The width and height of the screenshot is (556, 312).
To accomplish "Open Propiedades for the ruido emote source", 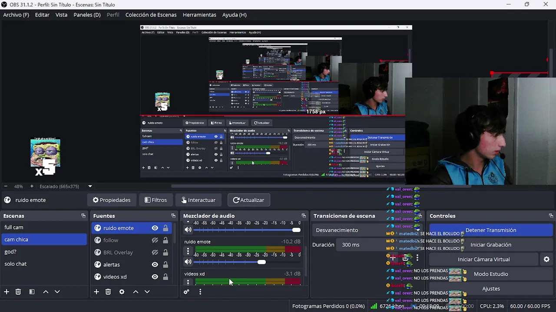I will pos(112,200).
